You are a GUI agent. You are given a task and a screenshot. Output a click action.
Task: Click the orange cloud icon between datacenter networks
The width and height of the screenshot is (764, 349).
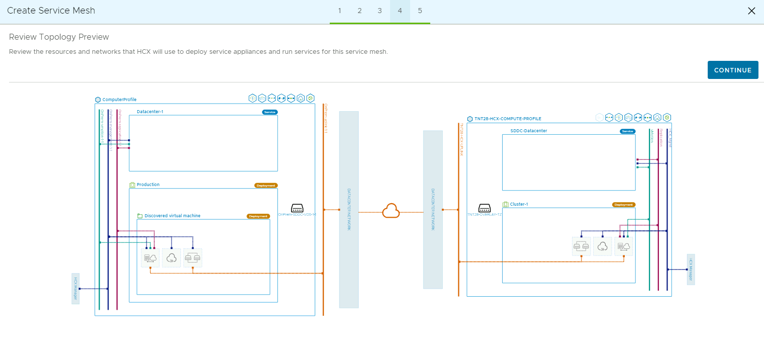coord(391,211)
